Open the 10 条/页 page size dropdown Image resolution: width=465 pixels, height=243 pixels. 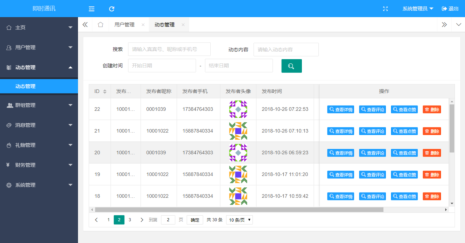click(x=239, y=220)
